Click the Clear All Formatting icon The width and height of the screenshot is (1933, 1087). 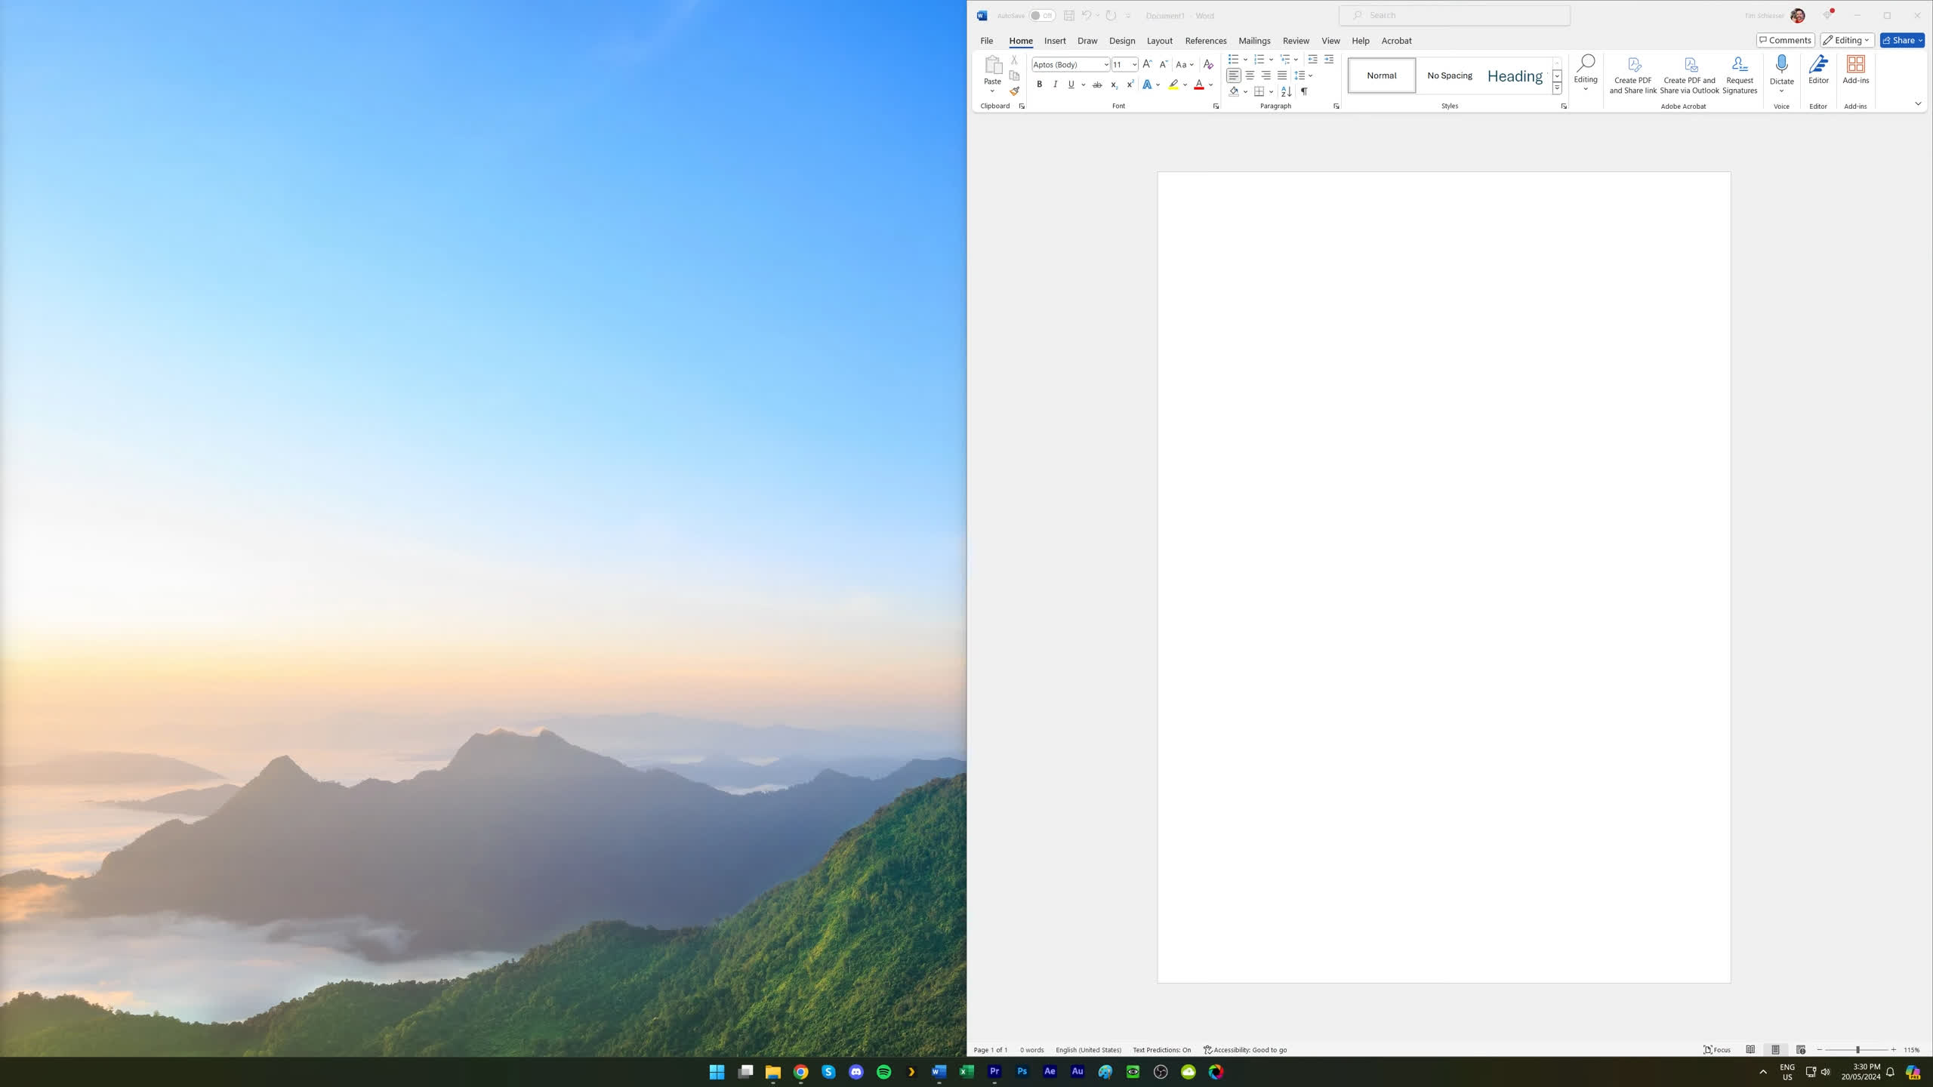pos(1208,65)
